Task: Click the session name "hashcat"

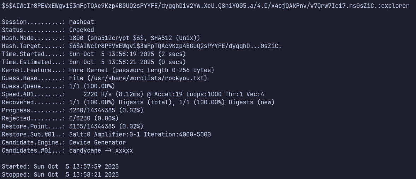Action: point(82,22)
